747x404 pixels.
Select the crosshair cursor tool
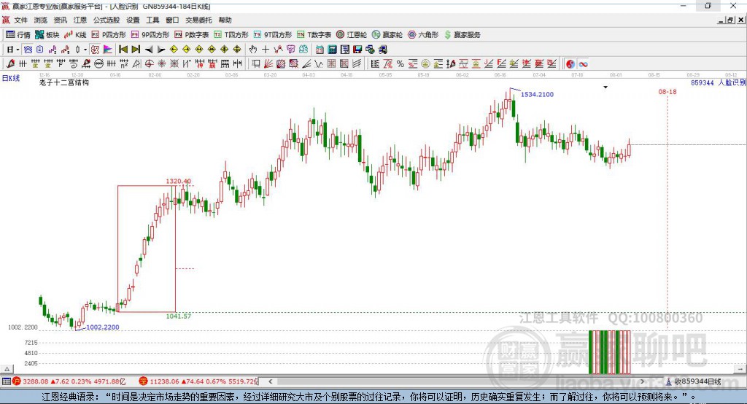[266, 50]
